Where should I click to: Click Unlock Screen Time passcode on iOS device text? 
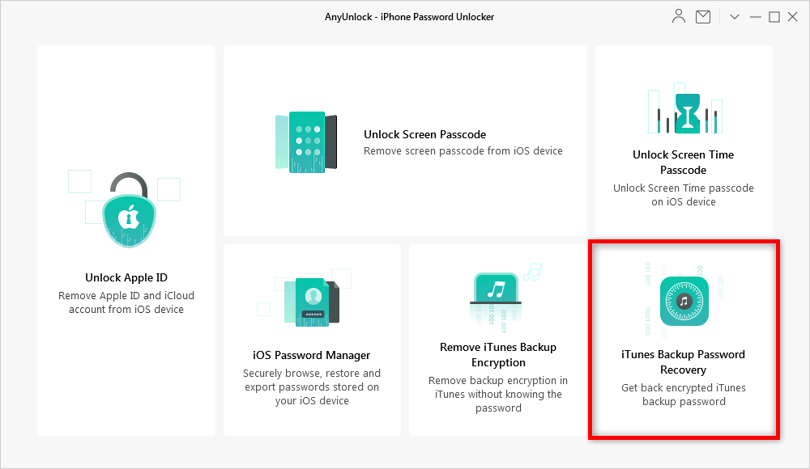coord(683,195)
